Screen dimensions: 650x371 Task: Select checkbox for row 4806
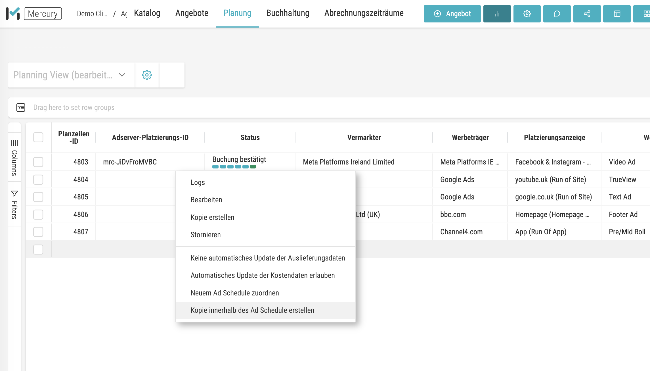(38, 214)
